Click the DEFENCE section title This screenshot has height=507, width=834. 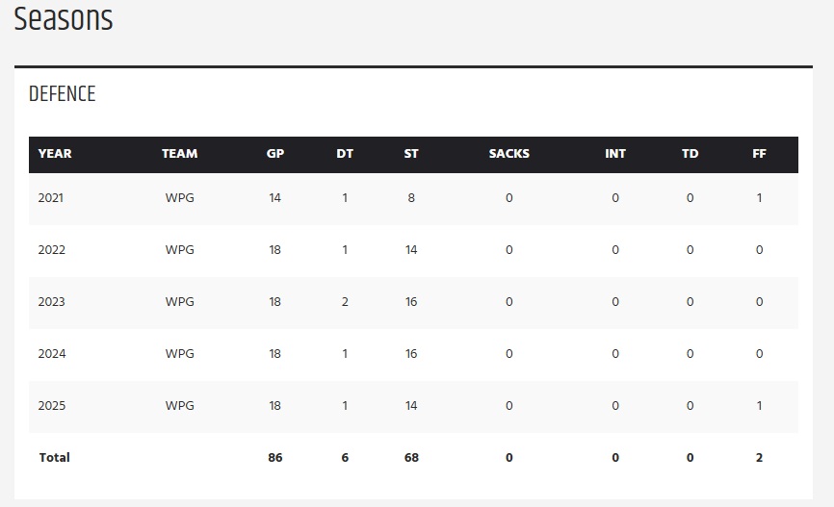click(x=63, y=94)
